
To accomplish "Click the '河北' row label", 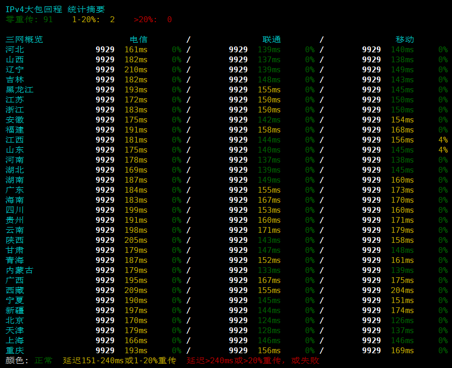I will (15, 50).
